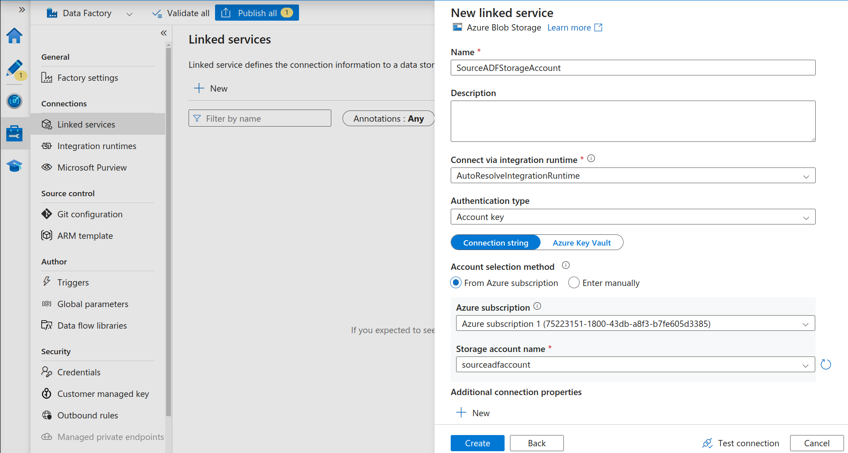Open the Author pencil icon
The width and height of the screenshot is (848, 453).
pos(14,68)
